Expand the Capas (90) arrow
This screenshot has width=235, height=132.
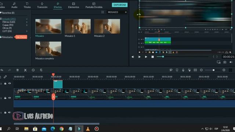coord(27,25)
